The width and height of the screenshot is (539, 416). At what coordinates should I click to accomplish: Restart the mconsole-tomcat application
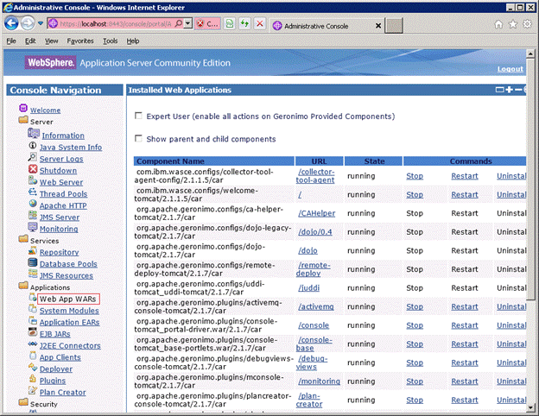click(465, 381)
